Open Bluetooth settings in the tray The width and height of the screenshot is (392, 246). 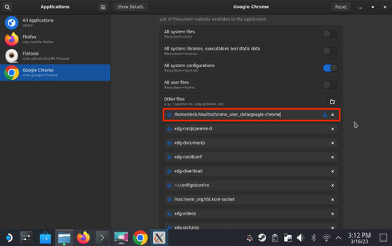pos(313,238)
